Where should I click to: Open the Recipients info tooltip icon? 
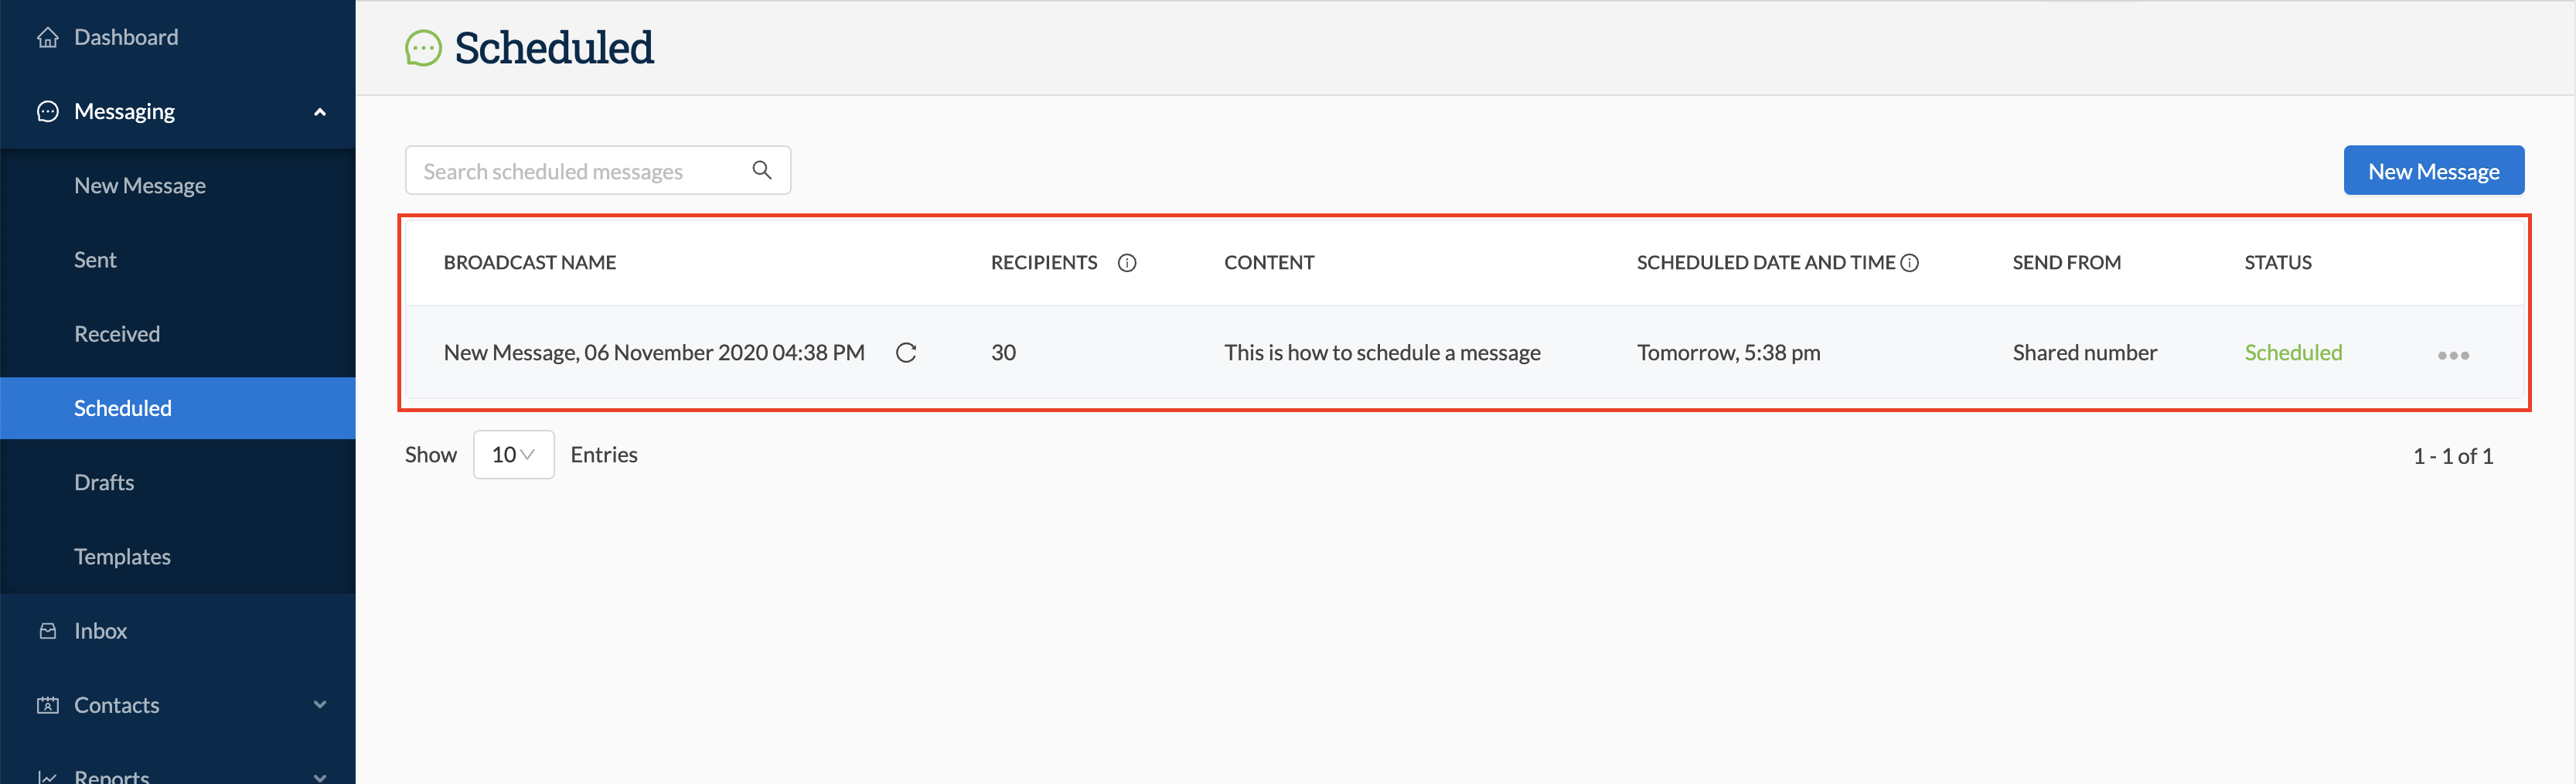pyautogui.click(x=1128, y=263)
